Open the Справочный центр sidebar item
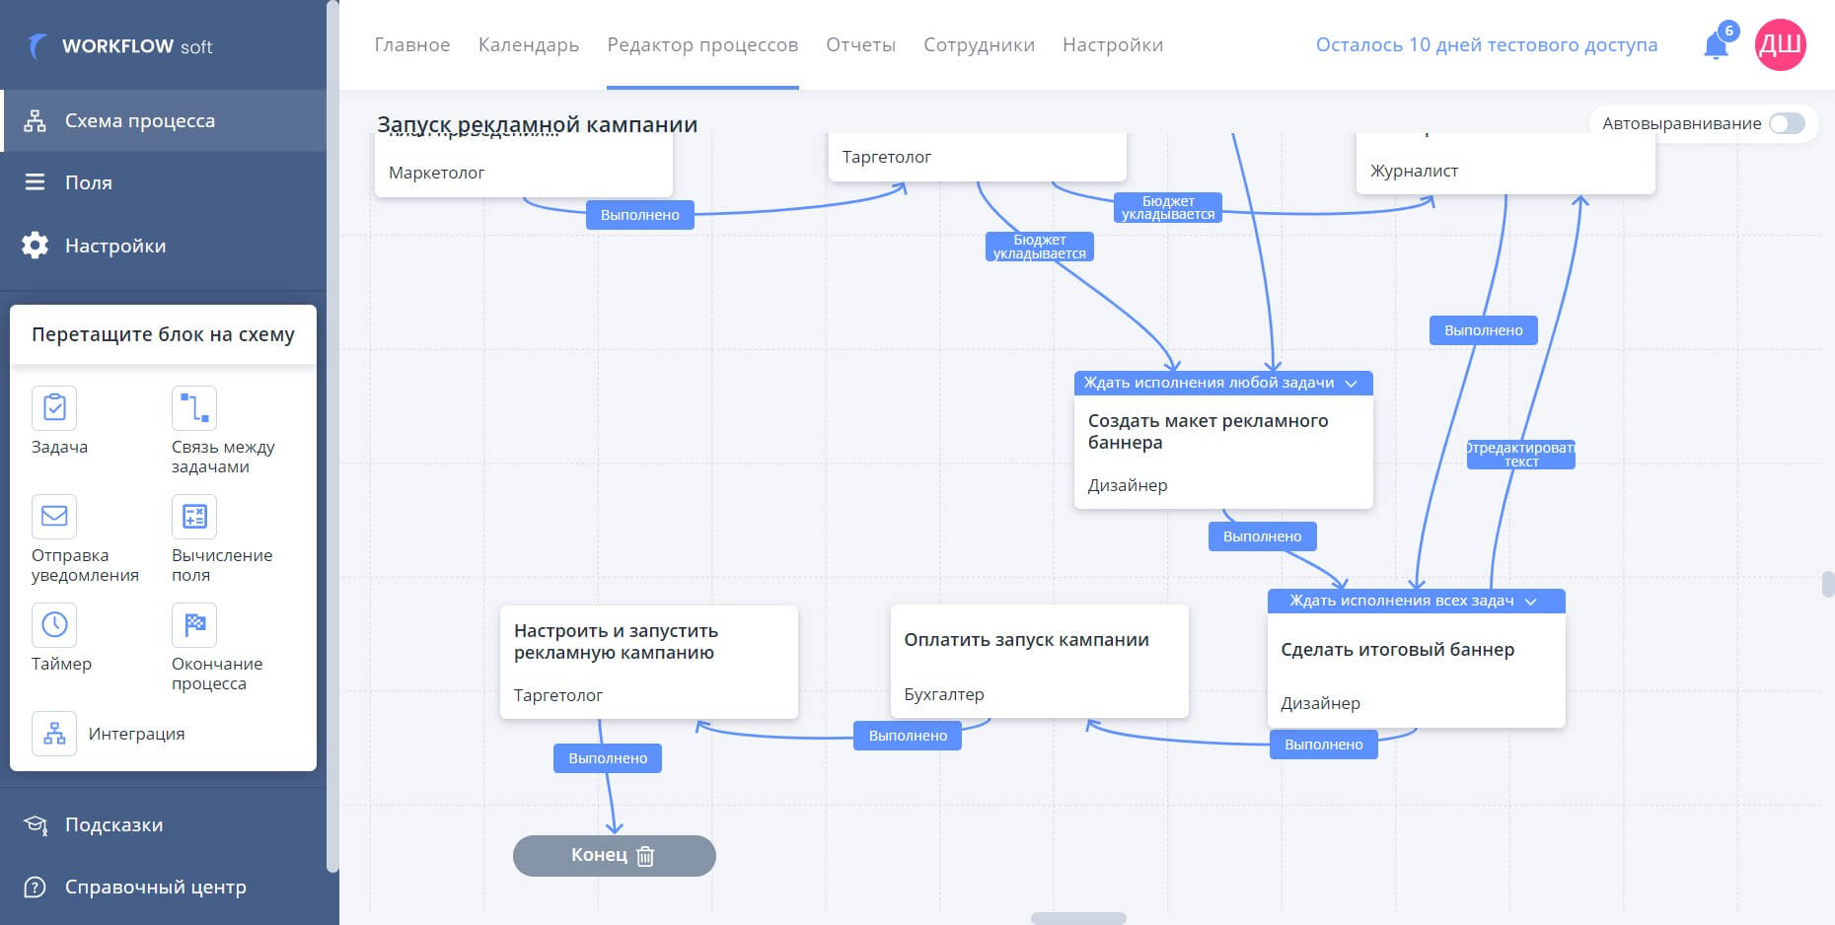The height and width of the screenshot is (925, 1835). click(164, 887)
